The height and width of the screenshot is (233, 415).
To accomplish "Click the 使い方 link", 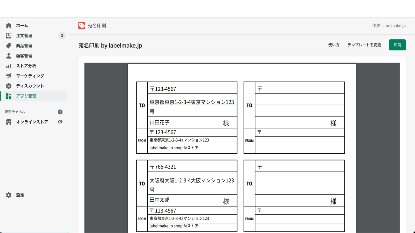I will pos(334,45).
